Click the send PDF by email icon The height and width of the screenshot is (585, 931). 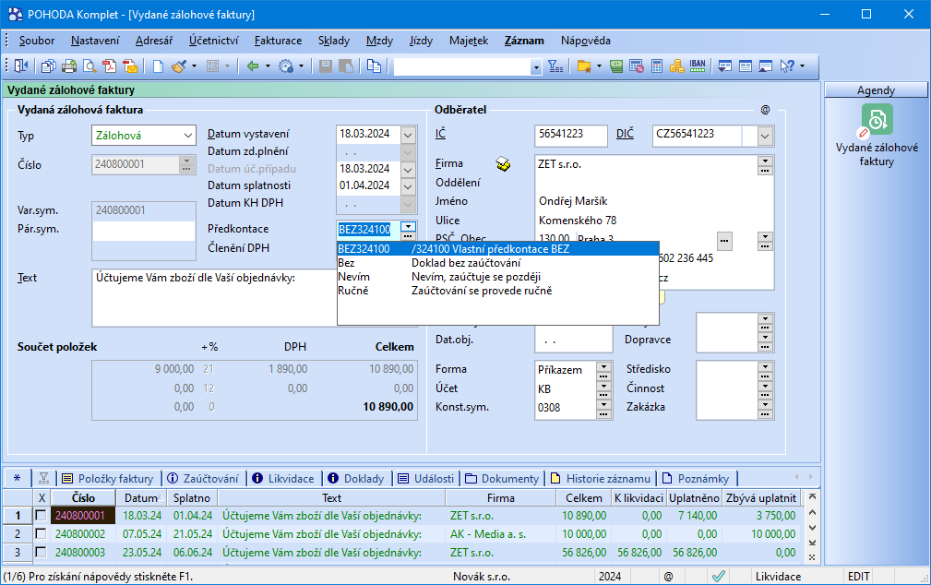coord(130,66)
